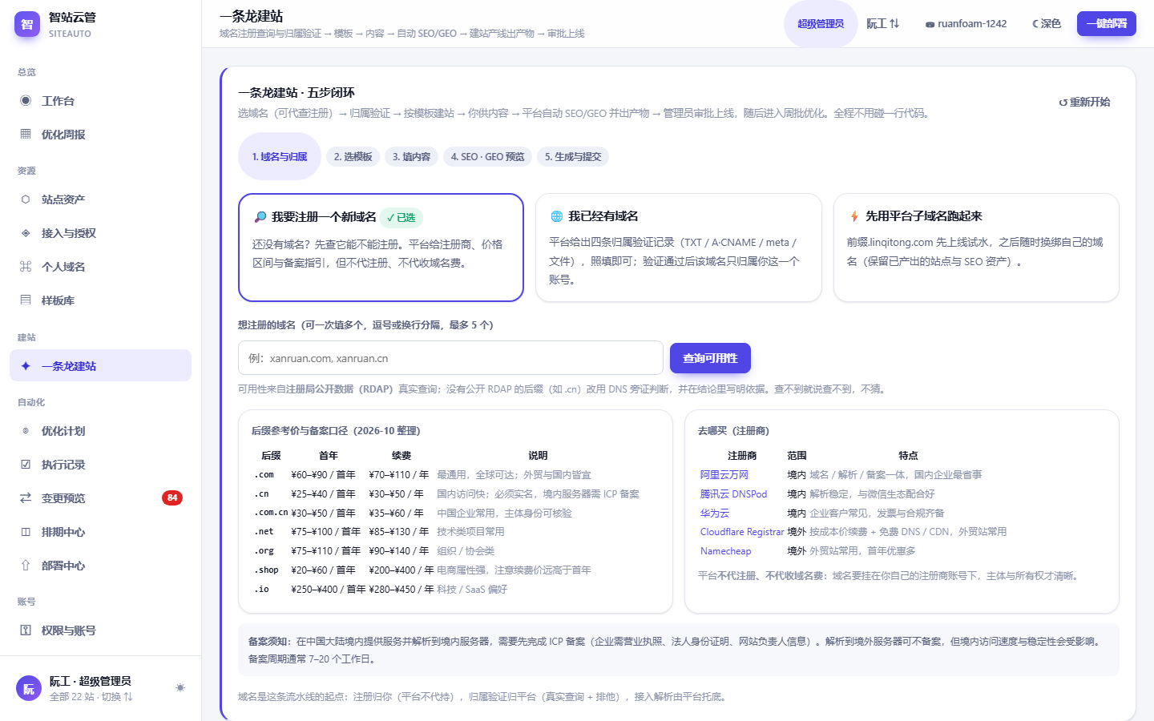
Task: Open the 样板库 sidebar icon
Action: [x=26, y=300]
